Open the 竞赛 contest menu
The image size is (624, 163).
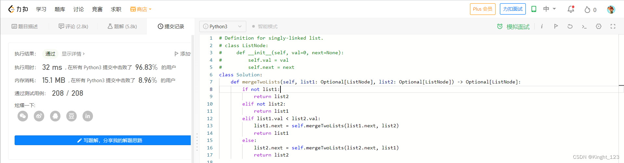coord(97,9)
